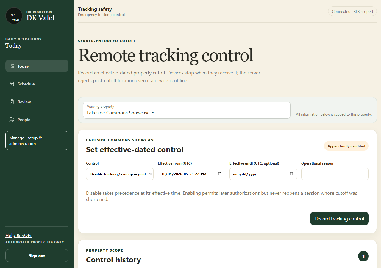Click the Record tracking control button

[x=339, y=219]
